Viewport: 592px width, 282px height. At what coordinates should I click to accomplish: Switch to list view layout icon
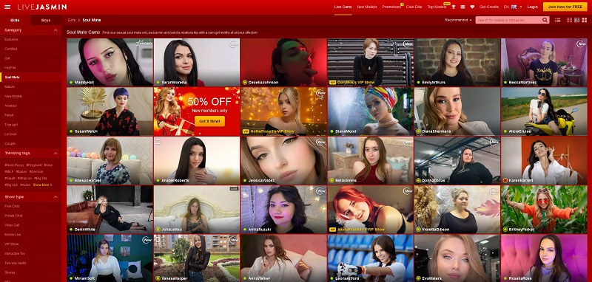(x=557, y=20)
